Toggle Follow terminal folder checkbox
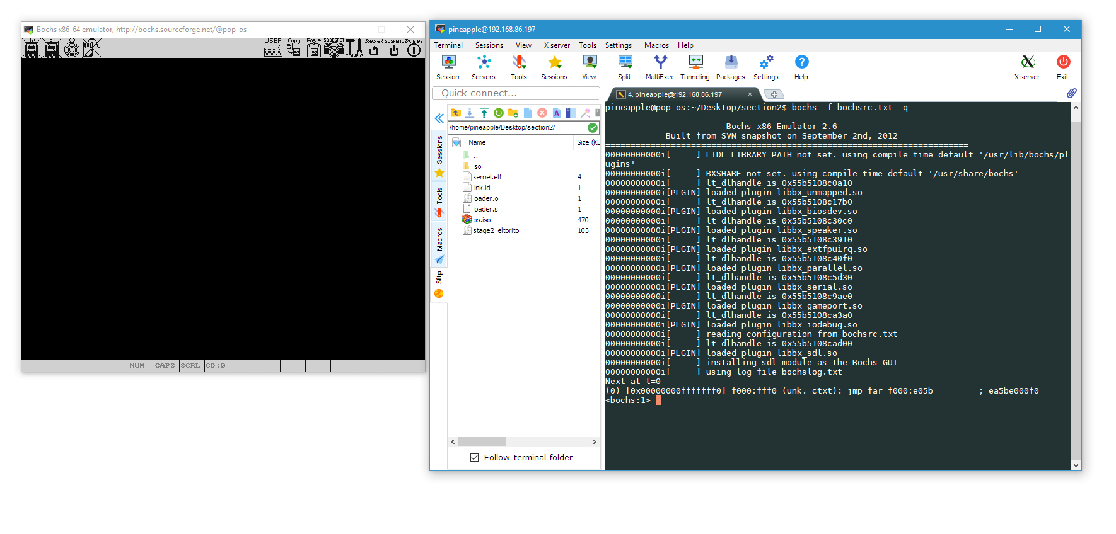 (474, 458)
